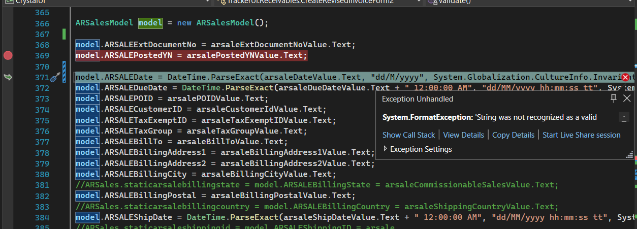This screenshot has height=229, width=637.
Task: Click the red exception error icon on line 371
Action: coord(625,77)
